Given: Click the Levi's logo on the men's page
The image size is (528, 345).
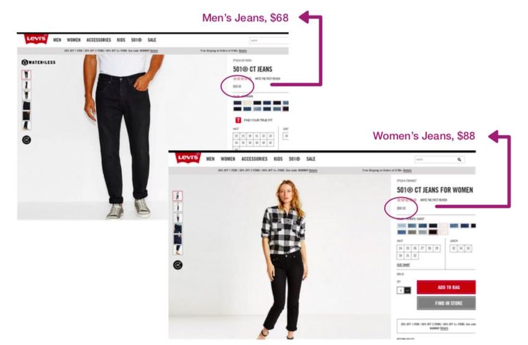Looking at the screenshot, I should point(36,39).
